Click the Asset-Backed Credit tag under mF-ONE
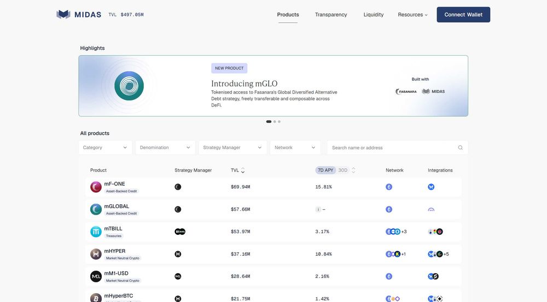547x302 pixels. [x=121, y=191]
